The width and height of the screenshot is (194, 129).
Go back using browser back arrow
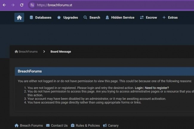point(4,5)
